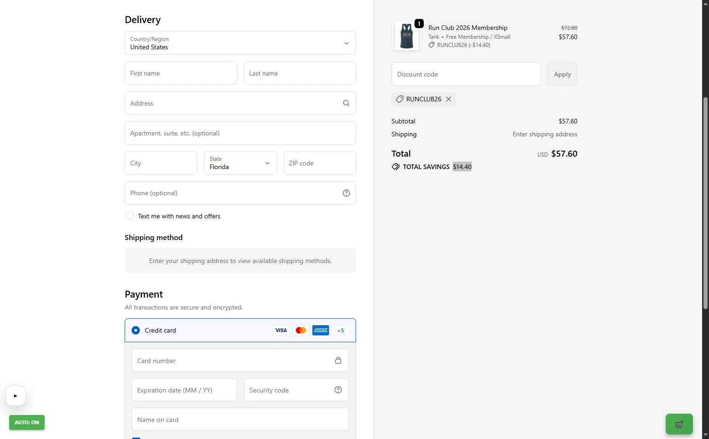Remove the RUNCLUB26 discount code

click(449, 99)
